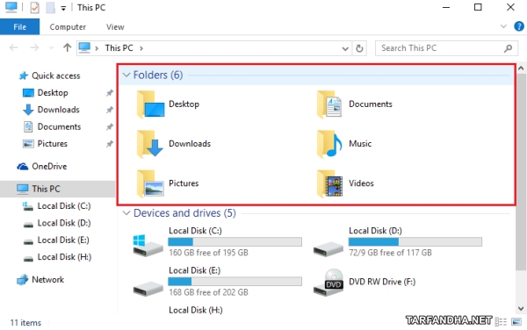The width and height of the screenshot is (527, 330).
Task: Go to Downloads in Quick access sidebar
Action: pyautogui.click(x=59, y=110)
